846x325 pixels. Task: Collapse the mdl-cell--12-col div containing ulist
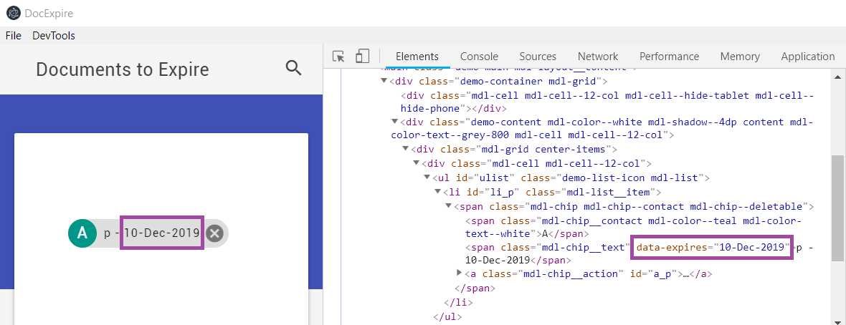pos(416,162)
